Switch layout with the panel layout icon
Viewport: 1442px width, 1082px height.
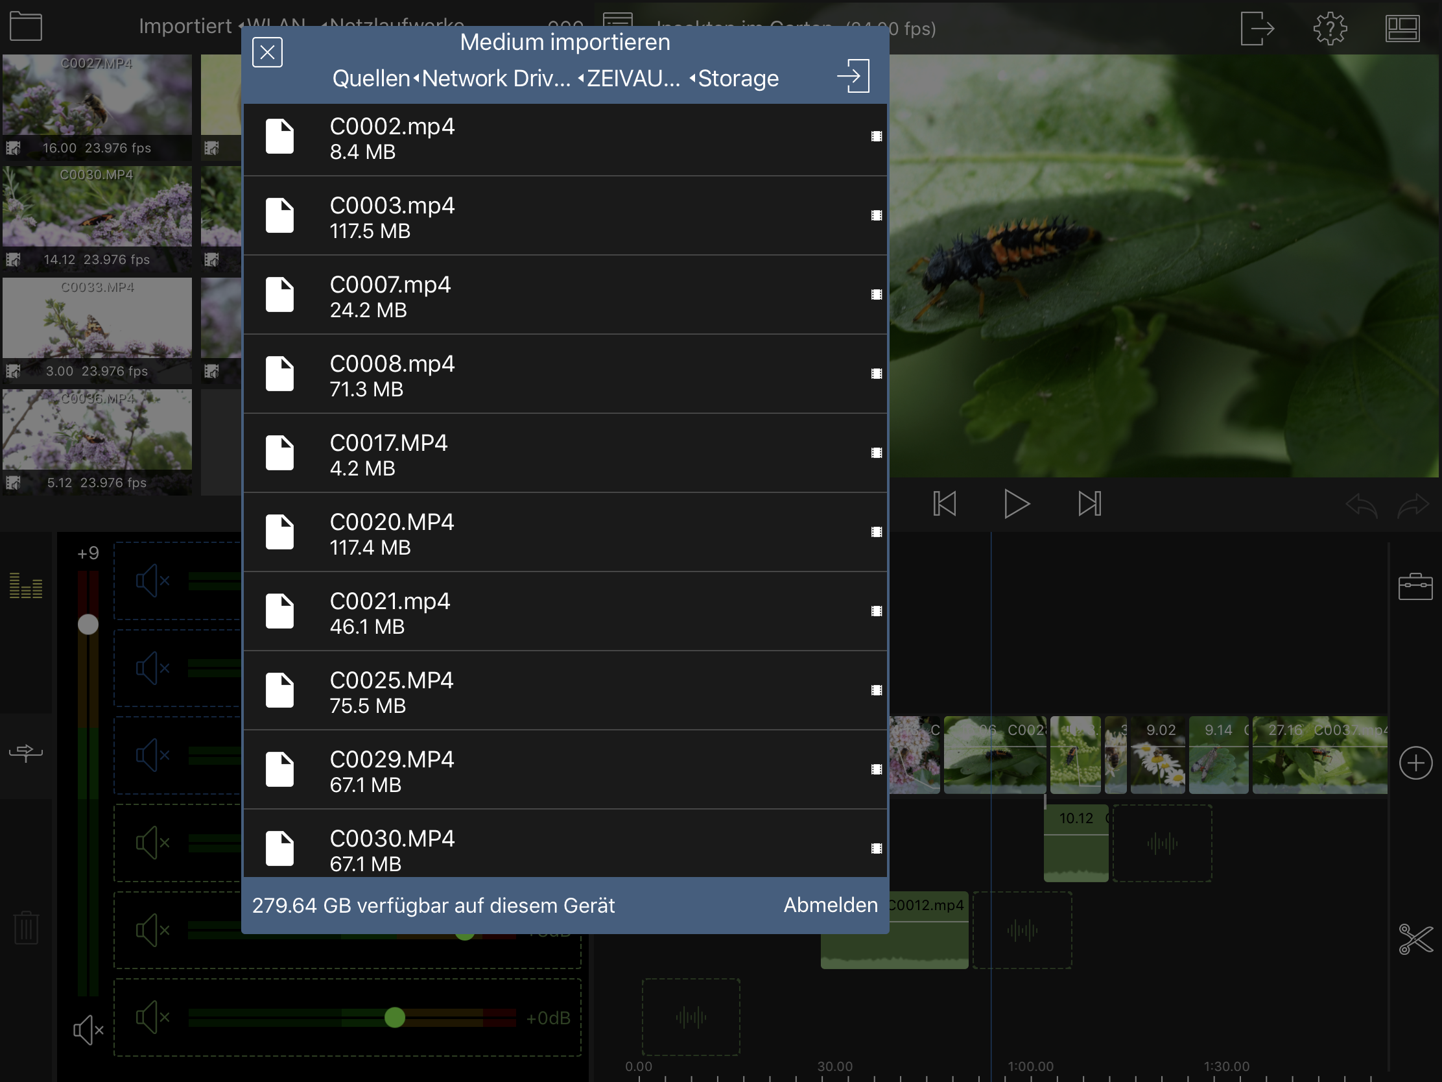point(1402,29)
